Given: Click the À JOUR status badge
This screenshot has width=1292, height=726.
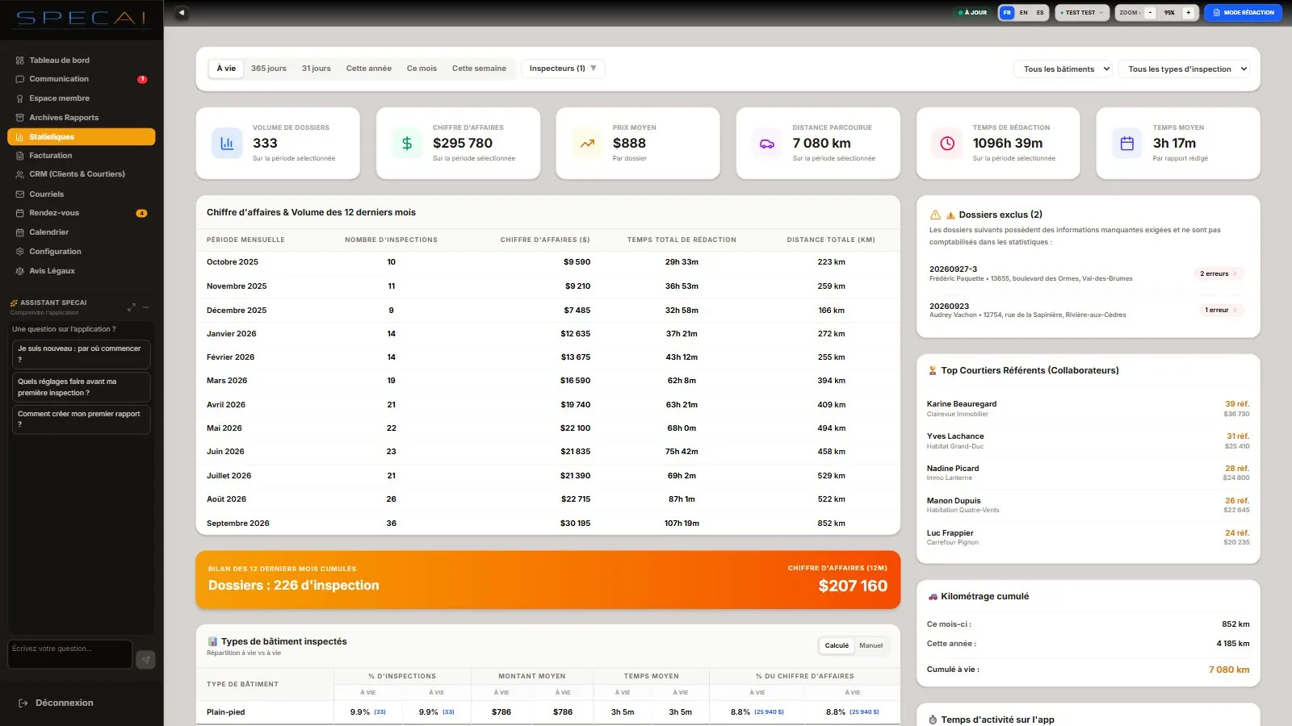Looking at the screenshot, I should pos(973,13).
